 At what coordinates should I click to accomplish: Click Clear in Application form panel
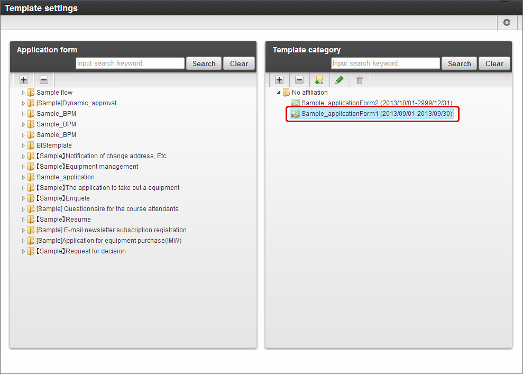coord(239,63)
